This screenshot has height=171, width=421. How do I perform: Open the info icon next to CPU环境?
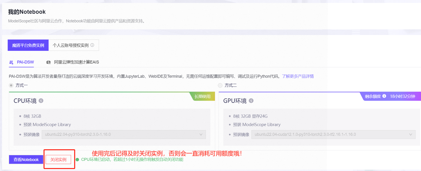point(41,101)
